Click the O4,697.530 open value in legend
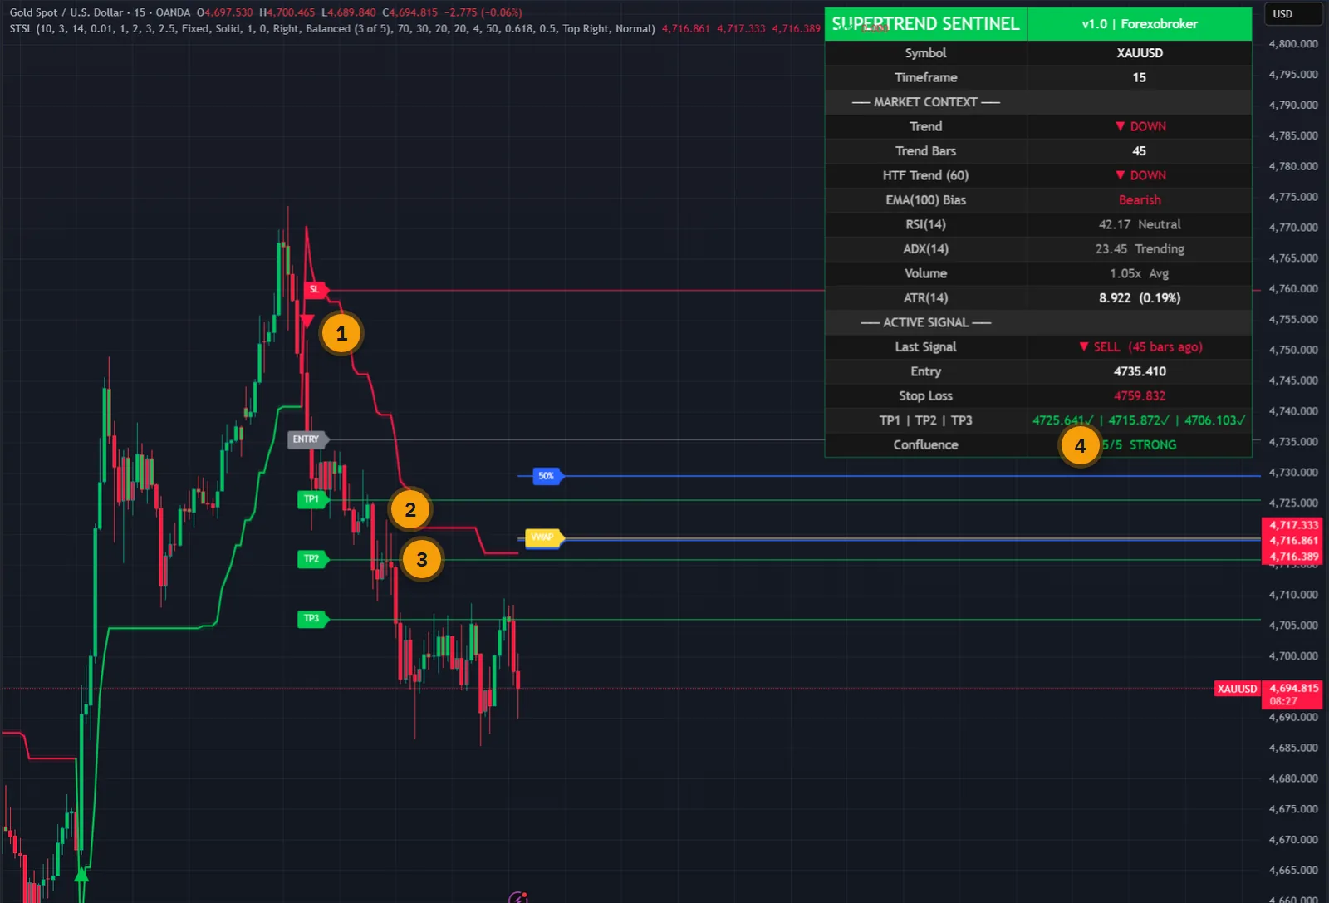Screen dimensions: 1329x903 [x=224, y=12]
